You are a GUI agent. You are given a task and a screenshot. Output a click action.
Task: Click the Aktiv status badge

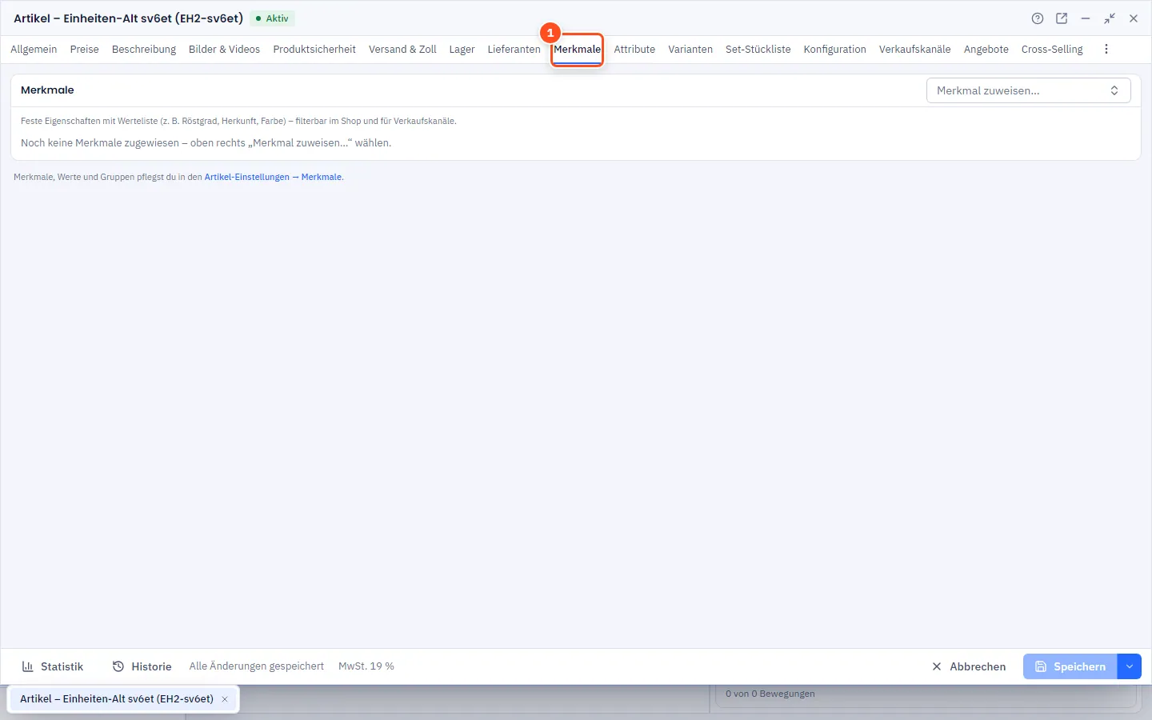(x=272, y=18)
